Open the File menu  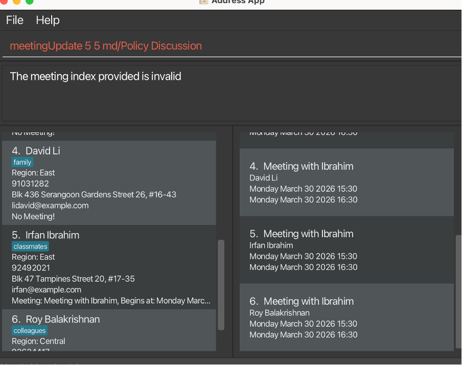click(14, 20)
